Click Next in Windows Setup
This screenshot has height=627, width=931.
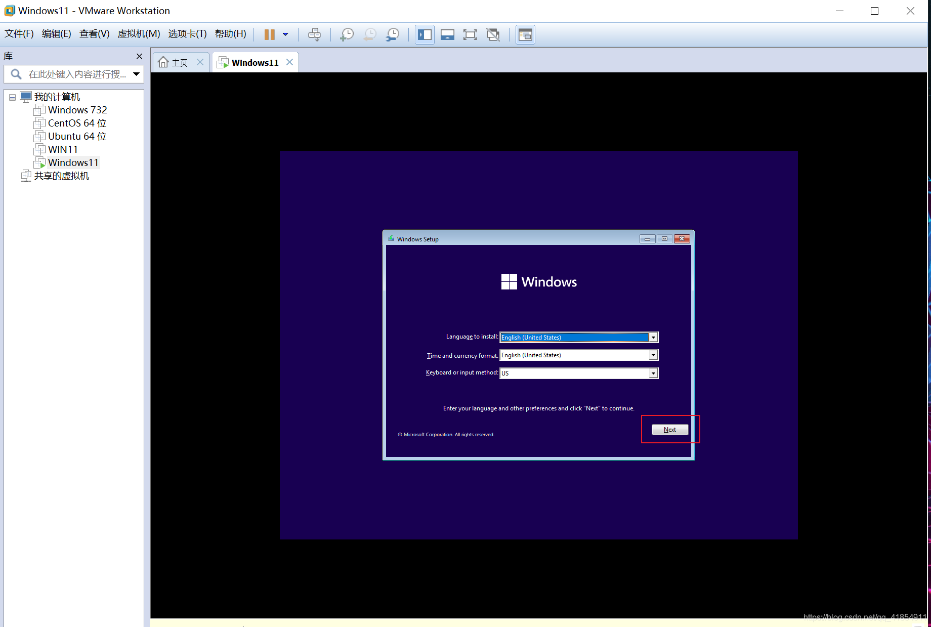pyautogui.click(x=670, y=430)
